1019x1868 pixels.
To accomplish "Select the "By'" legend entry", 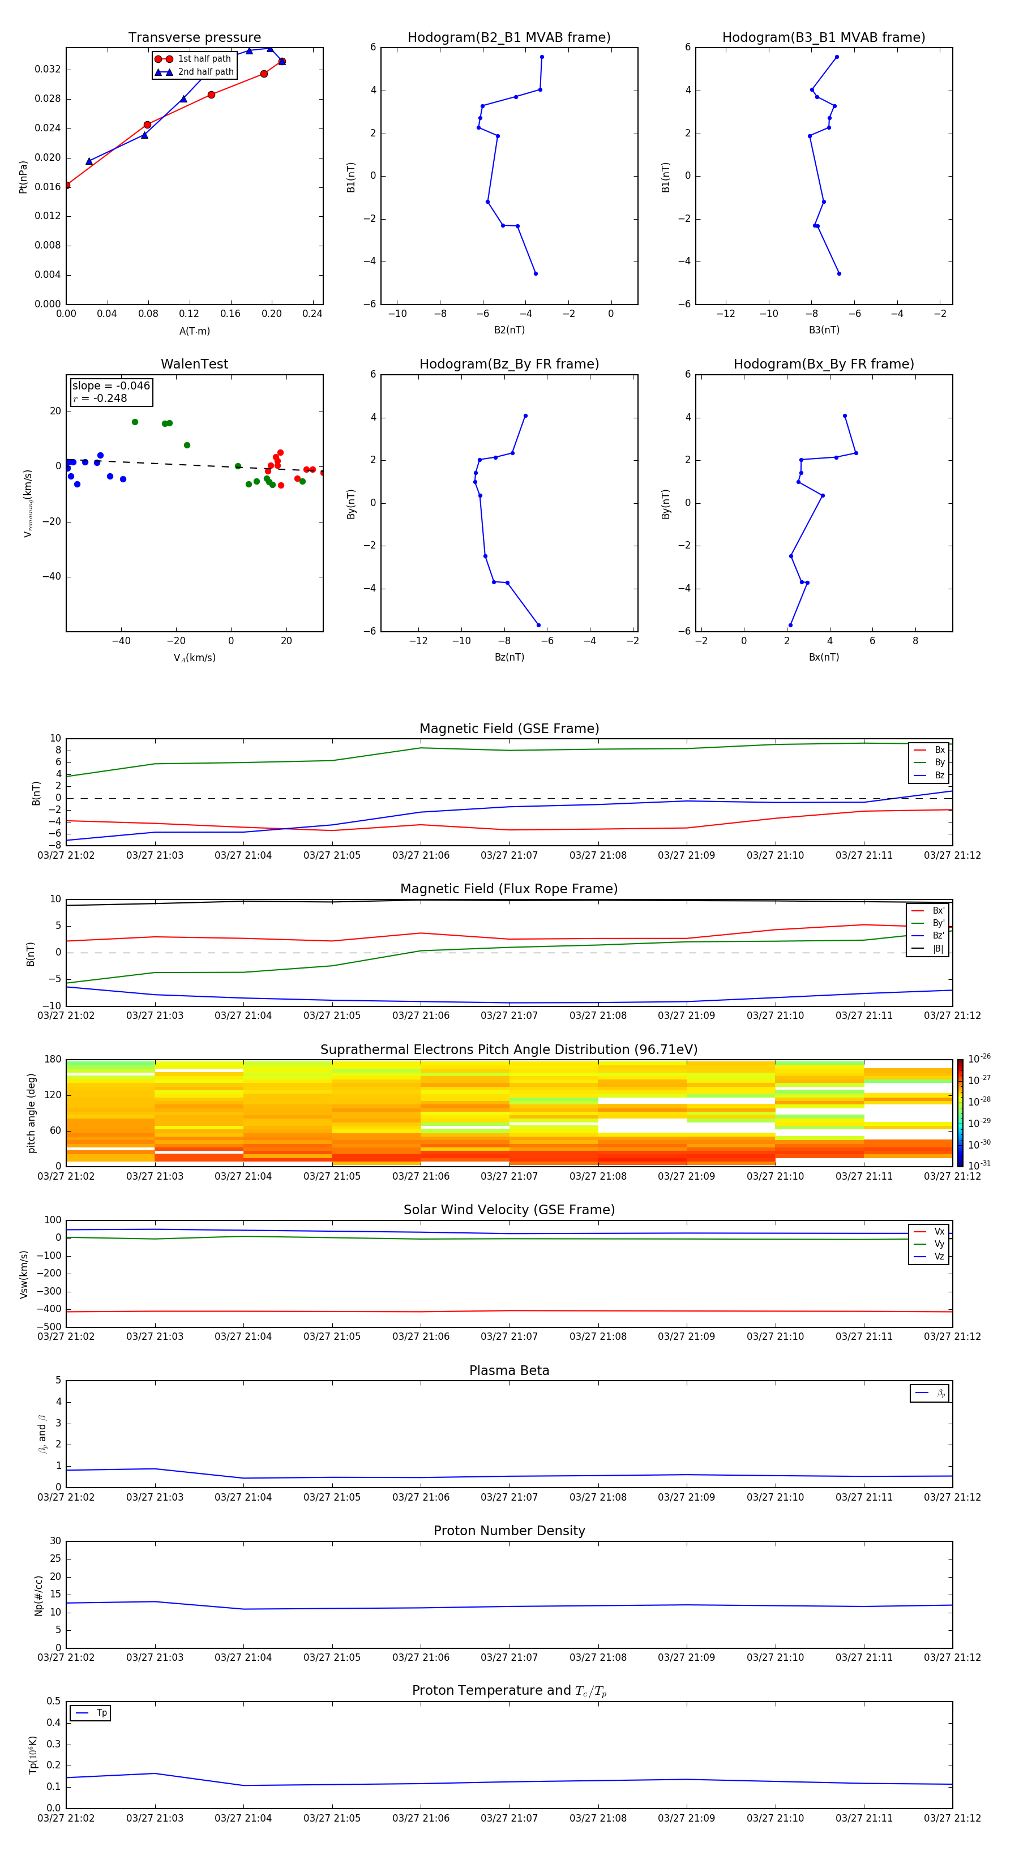I will (928, 923).
